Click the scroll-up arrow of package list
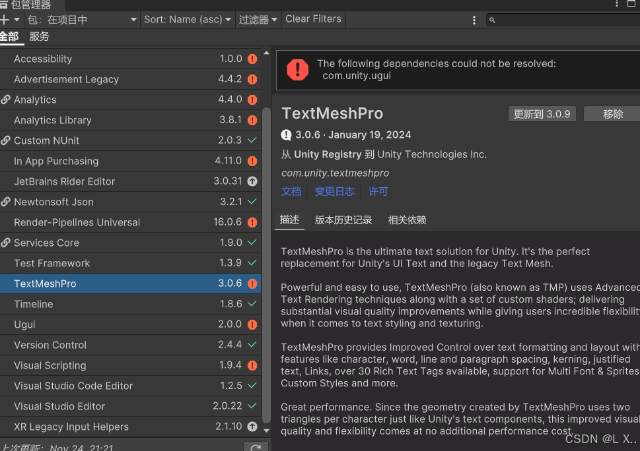640x451 pixels. 267,53
